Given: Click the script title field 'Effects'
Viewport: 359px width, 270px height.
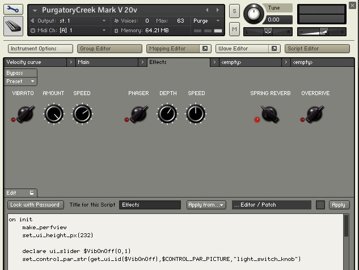Looking at the screenshot, I should [150, 205].
